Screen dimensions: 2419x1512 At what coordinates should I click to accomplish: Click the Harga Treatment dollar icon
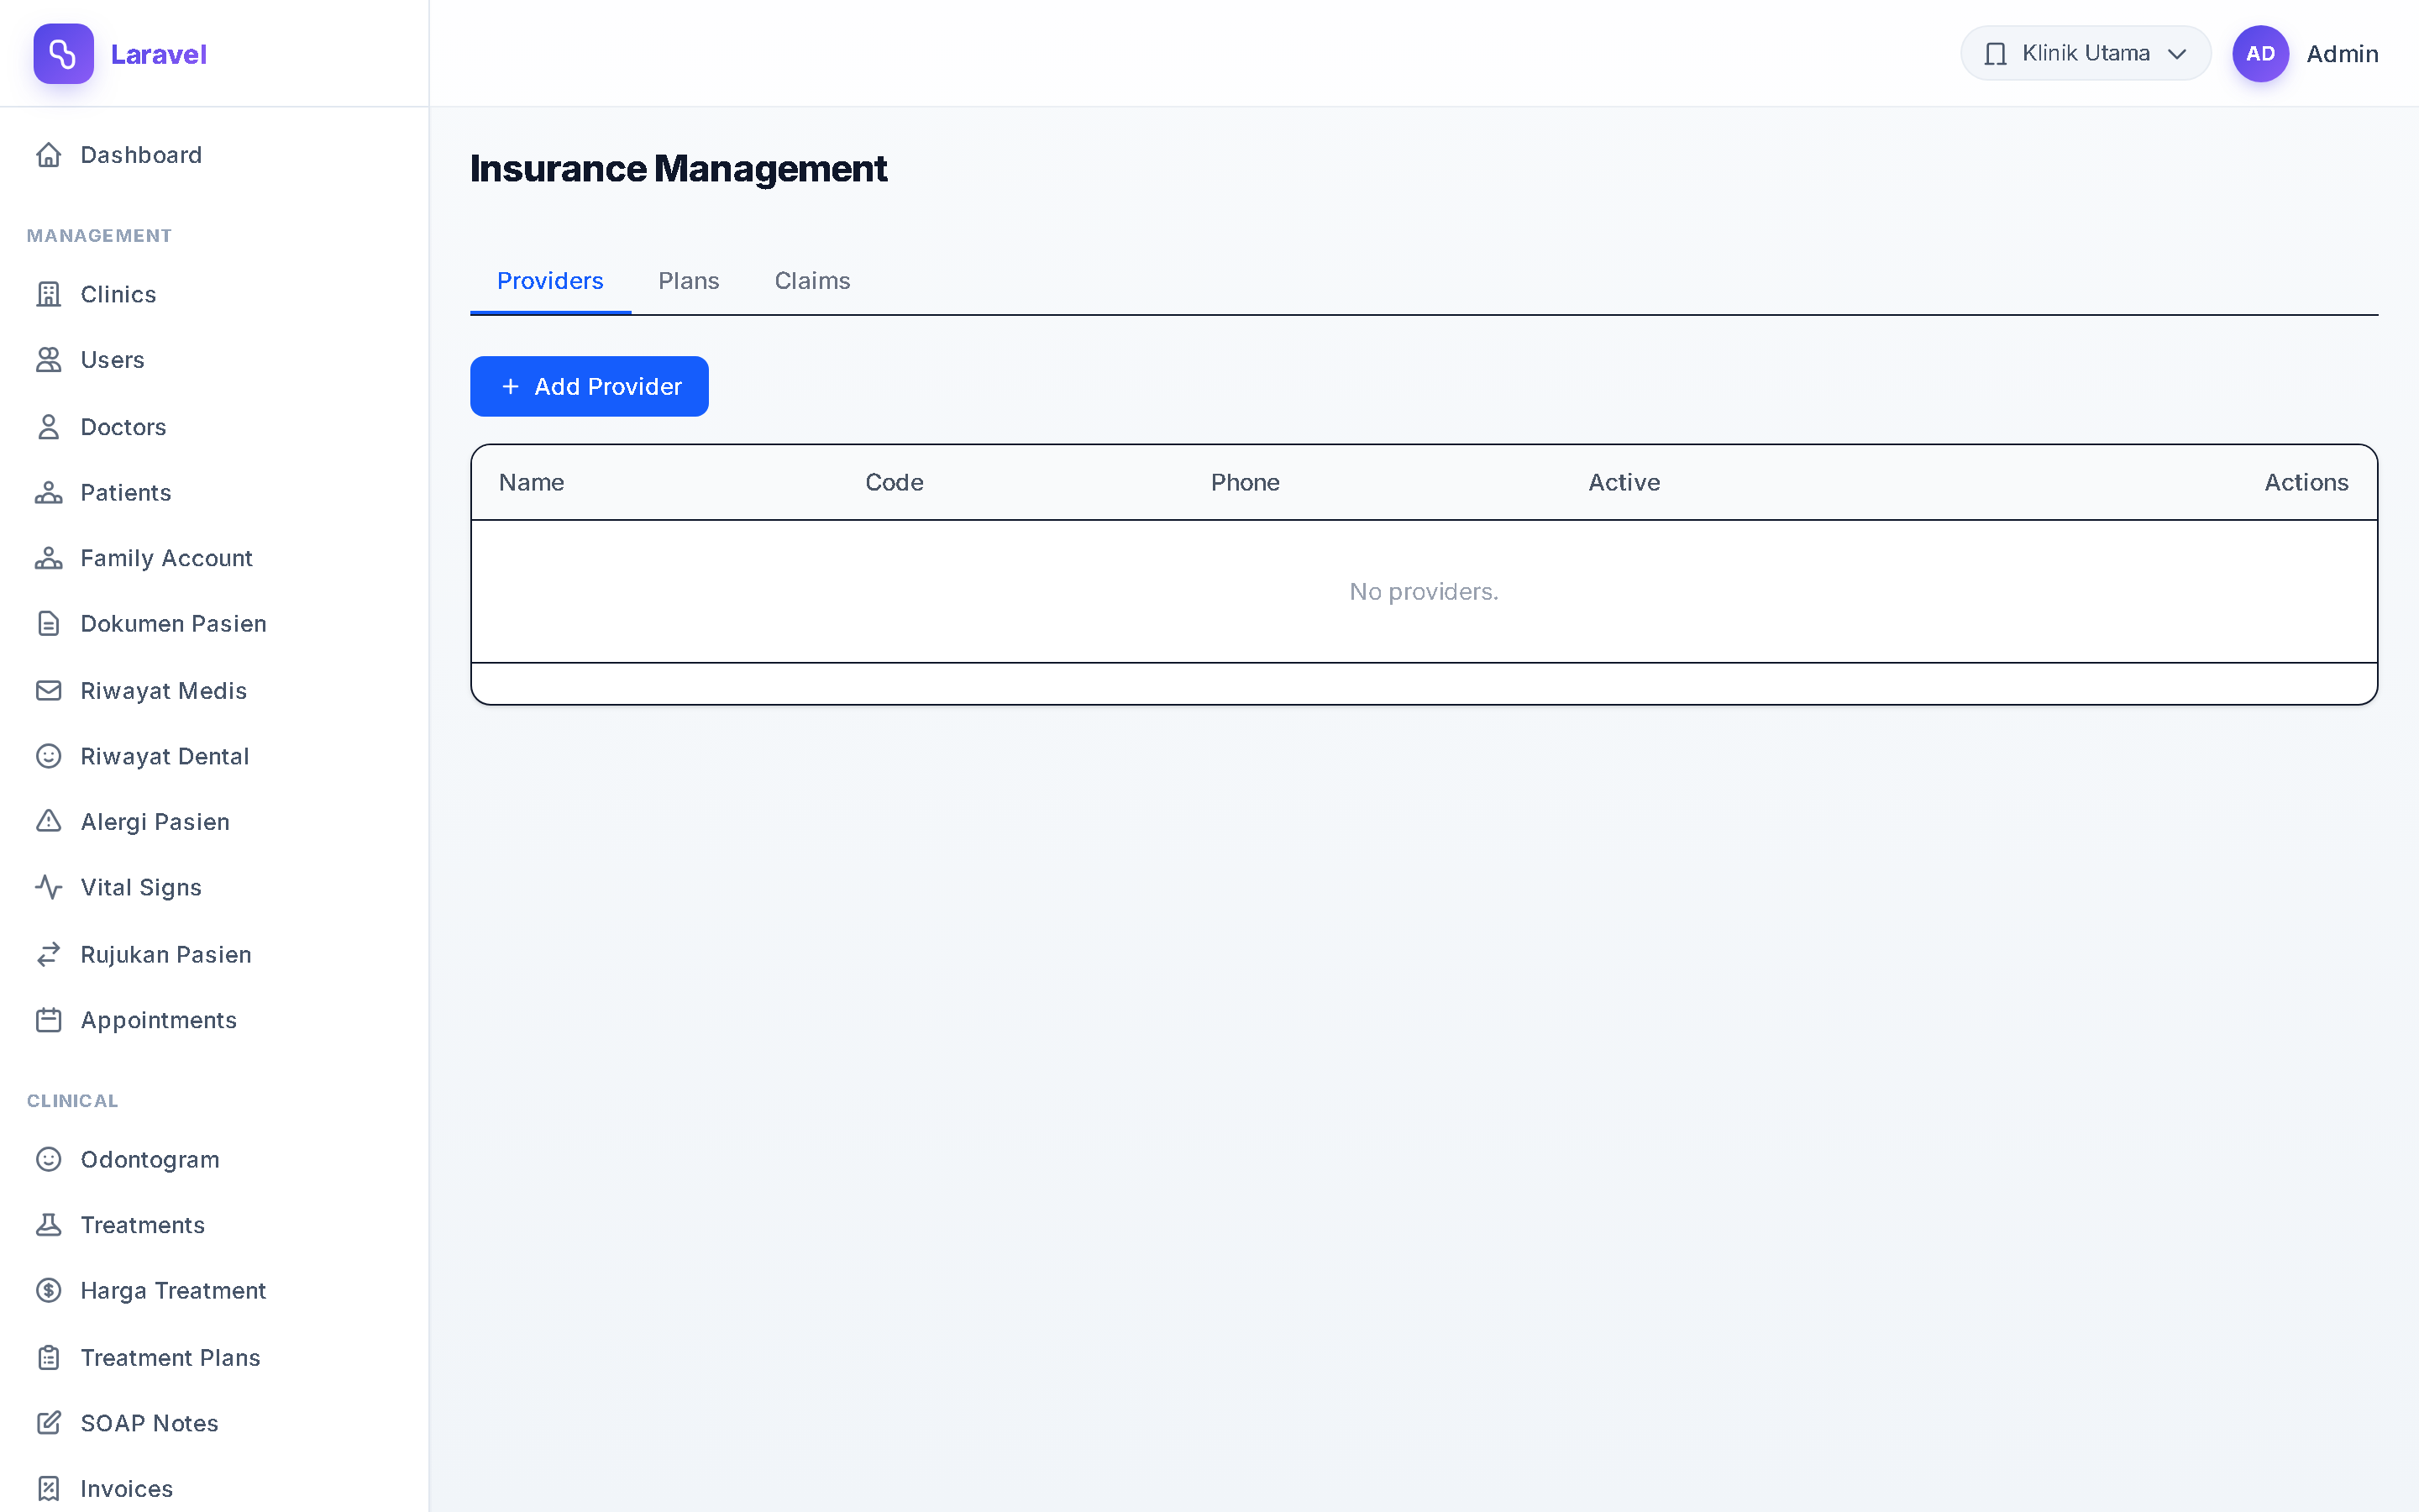pyautogui.click(x=49, y=1290)
